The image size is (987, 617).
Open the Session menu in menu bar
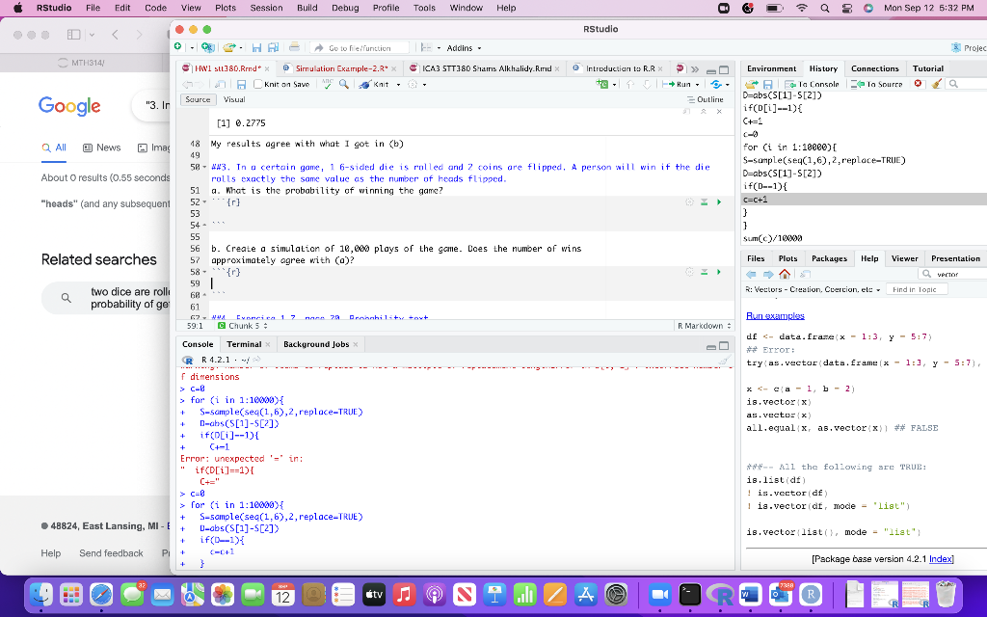point(266,8)
